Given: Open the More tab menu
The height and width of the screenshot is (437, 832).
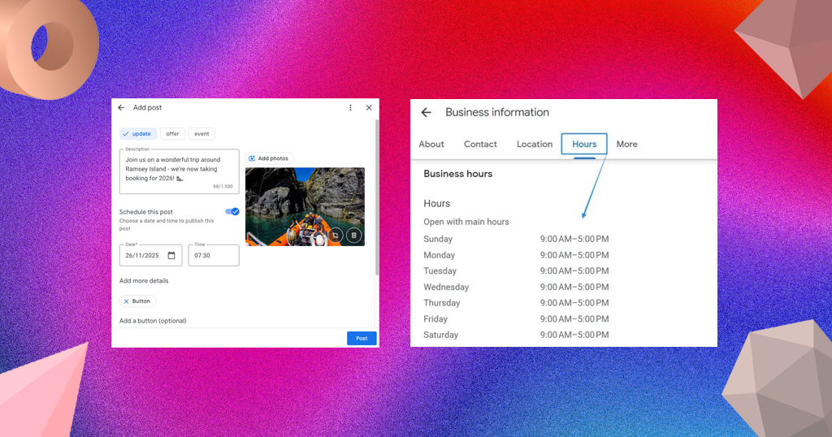Looking at the screenshot, I should pyautogui.click(x=626, y=145).
